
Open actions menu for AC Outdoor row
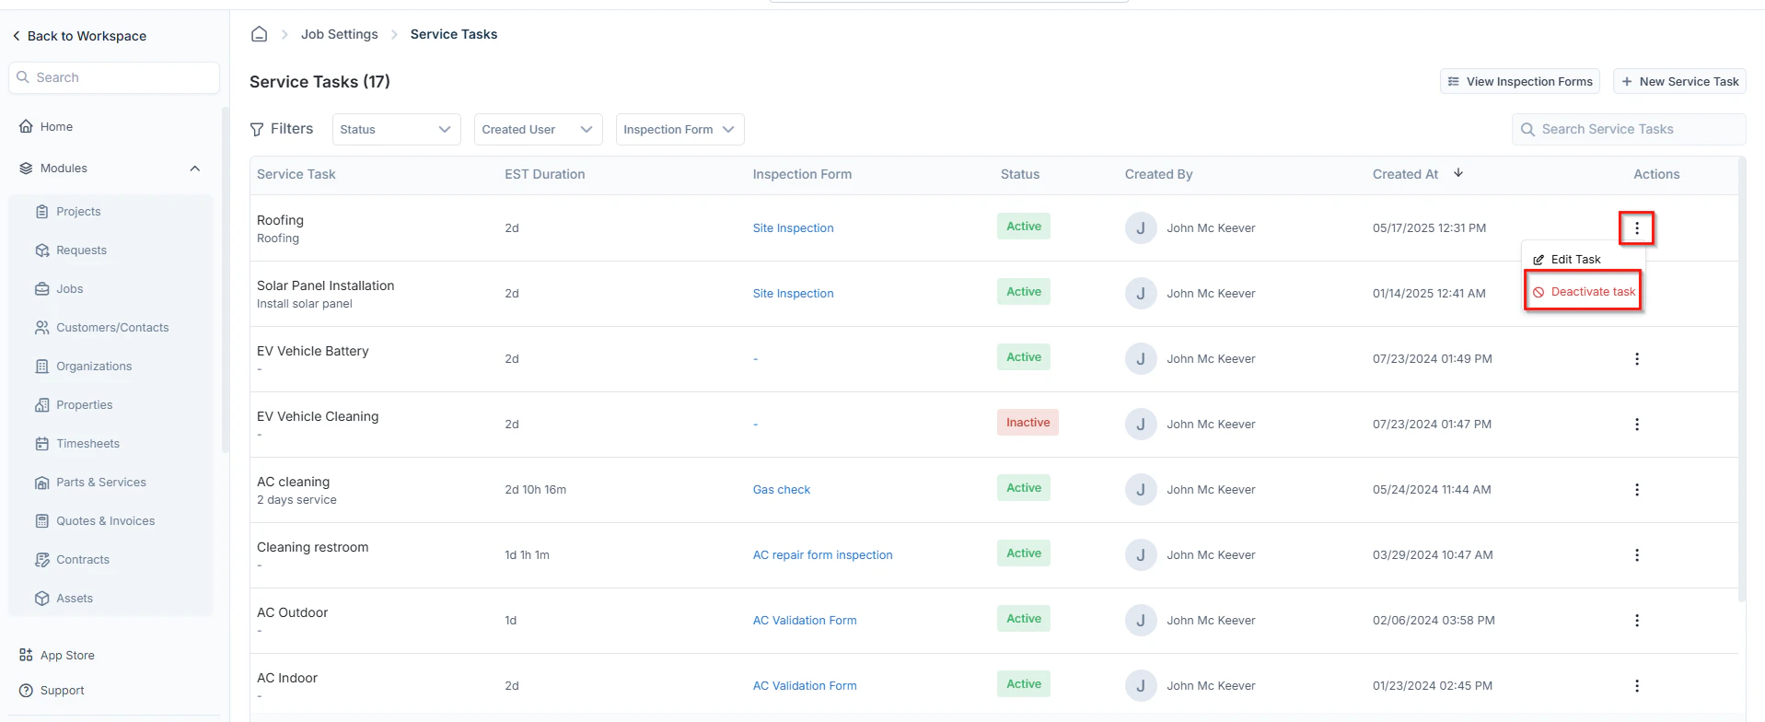pyautogui.click(x=1636, y=621)
